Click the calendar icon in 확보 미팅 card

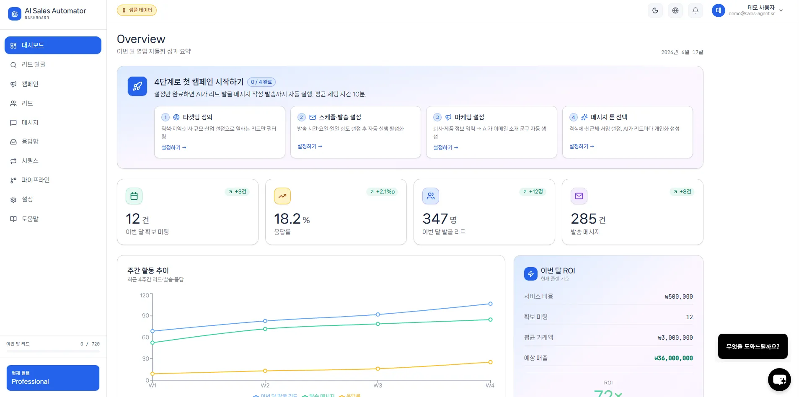[134, 196]
